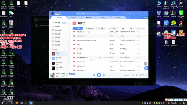Image resolution: width=187 pixels, height=105 pixels.
Task: Open the skin icon in title bar
Action: [127, 14]
